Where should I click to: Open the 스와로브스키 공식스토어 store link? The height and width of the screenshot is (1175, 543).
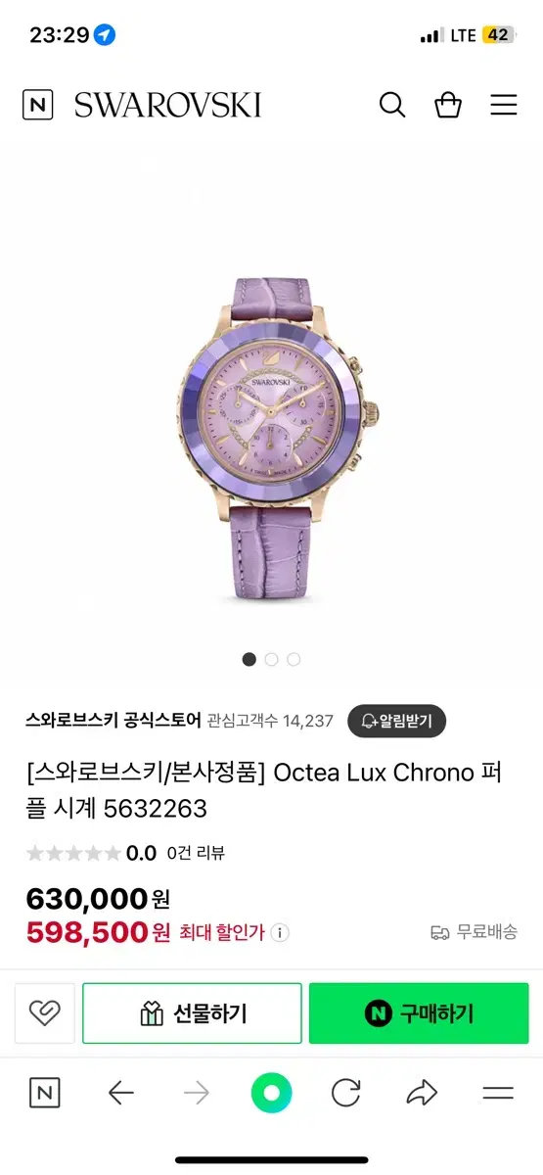[113, 721]
